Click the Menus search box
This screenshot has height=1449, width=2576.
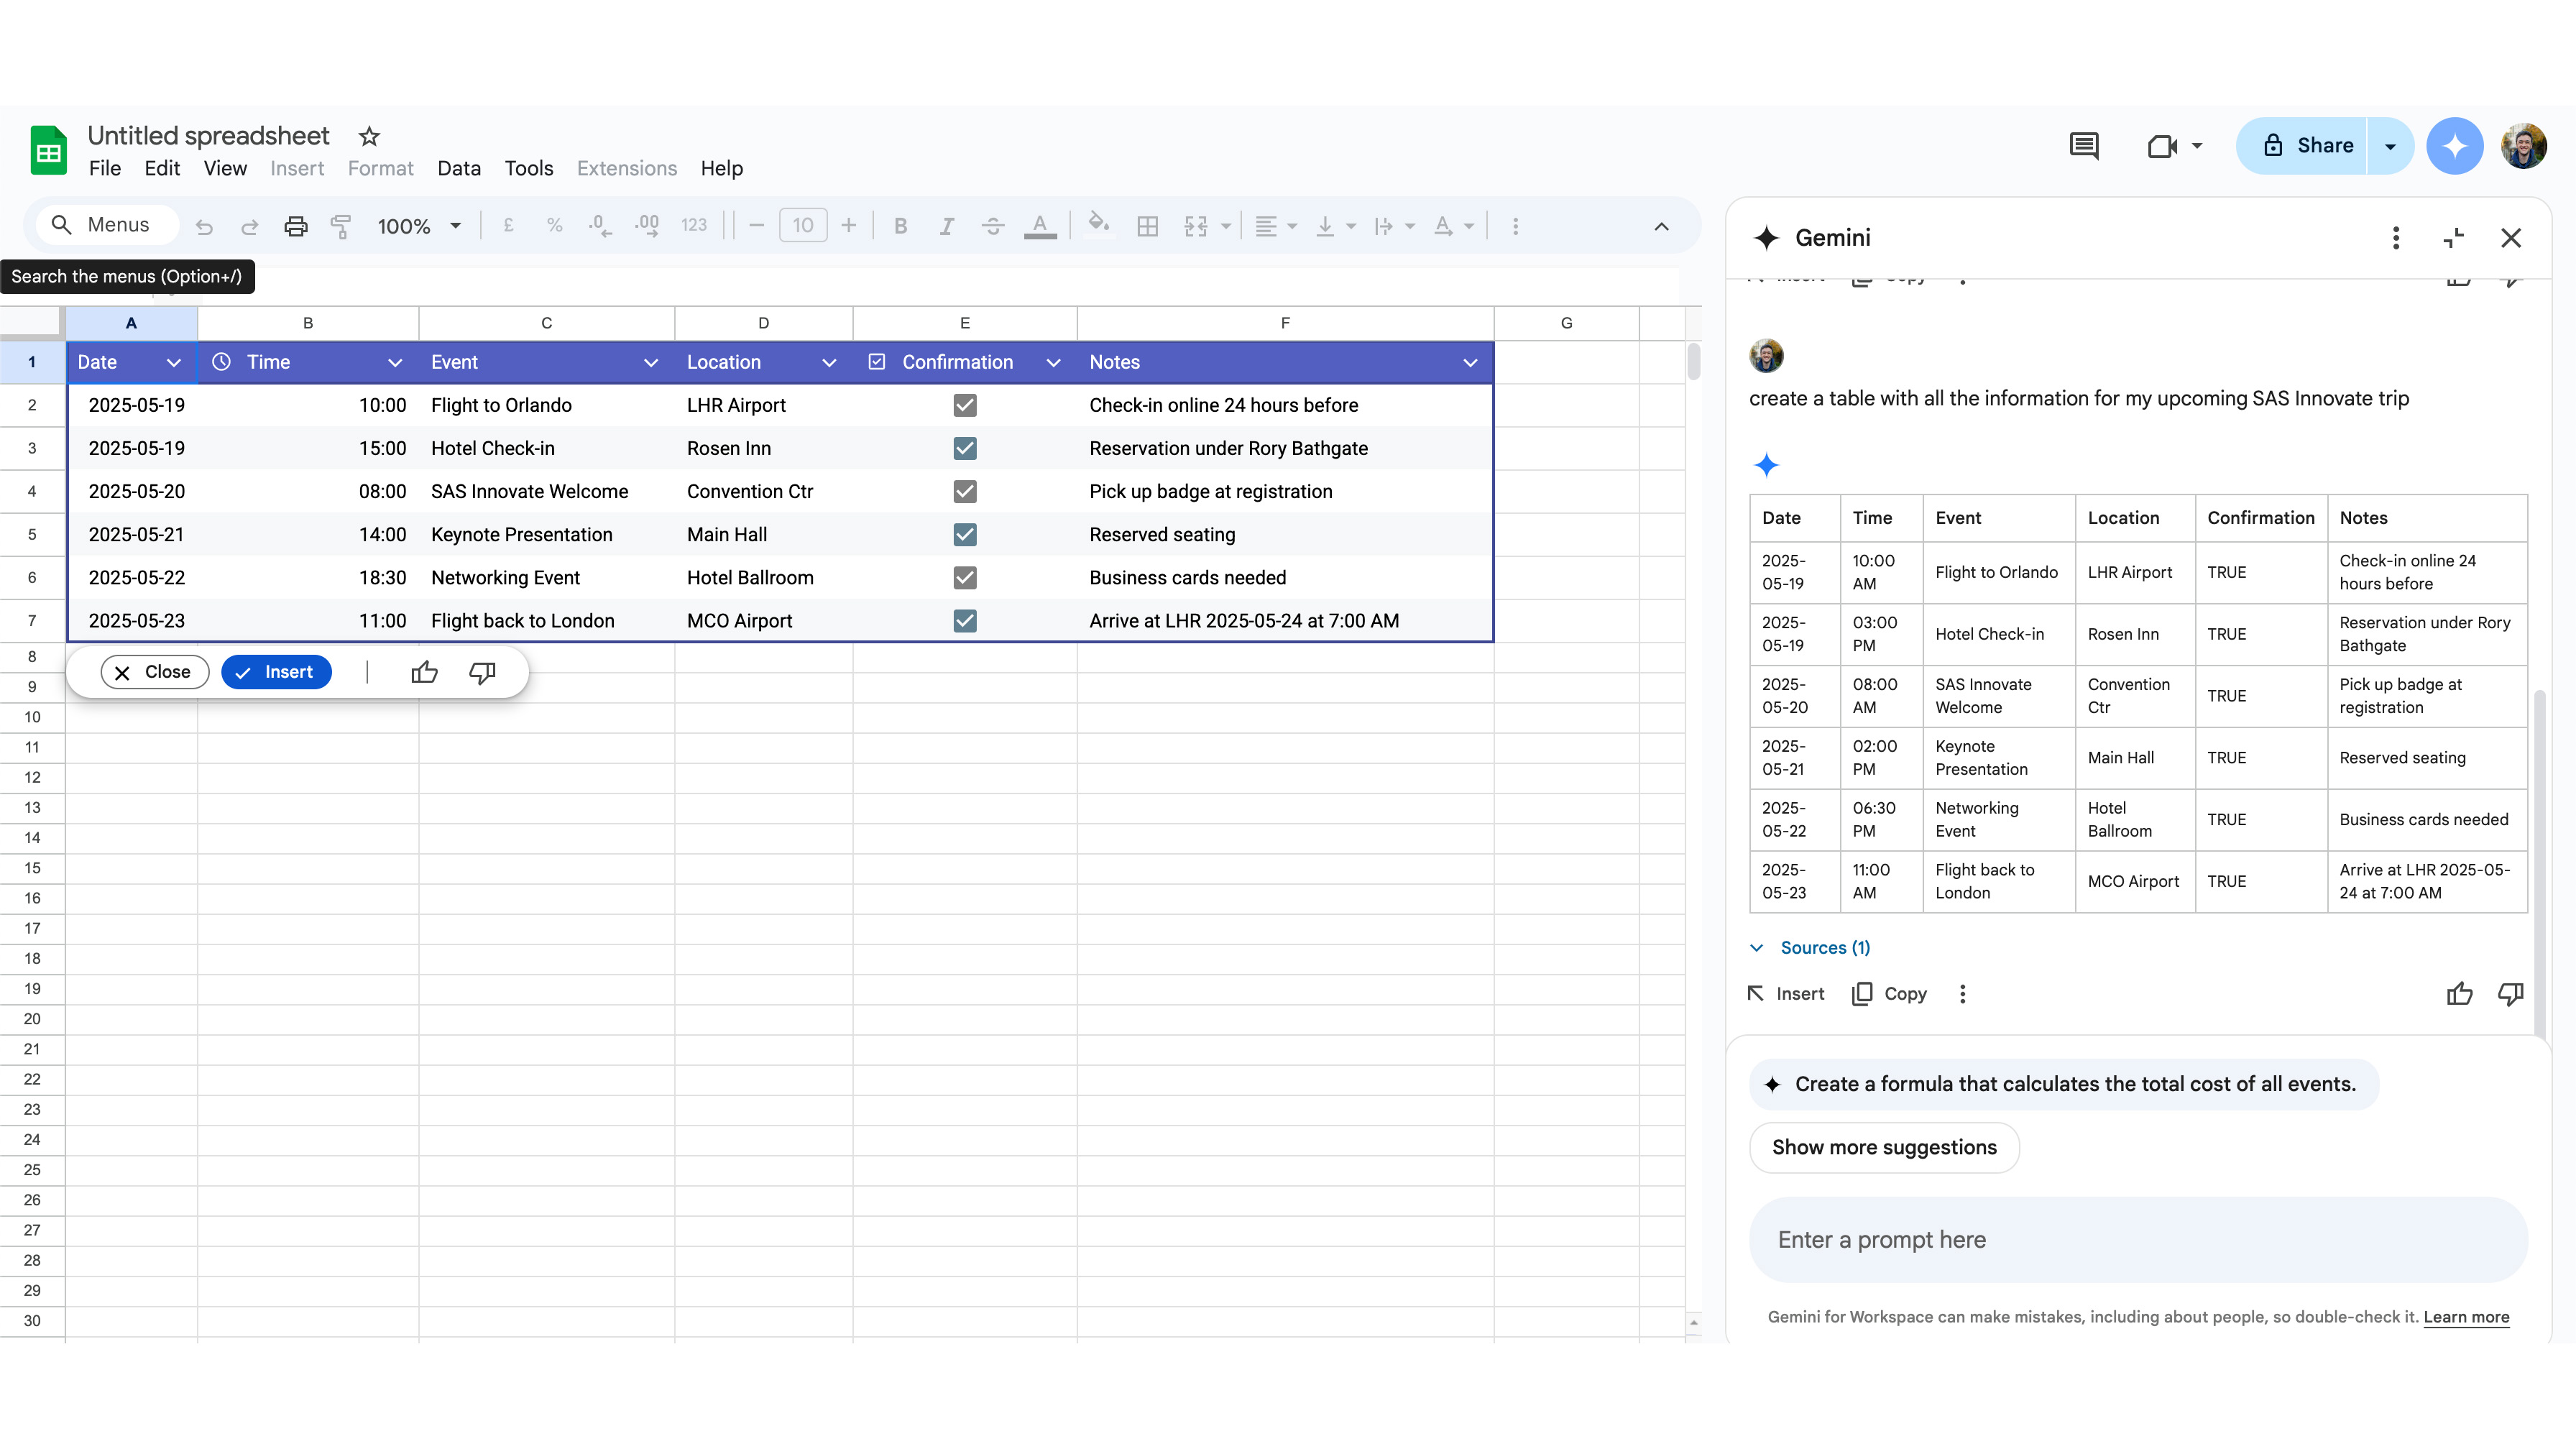pos(107,226)
